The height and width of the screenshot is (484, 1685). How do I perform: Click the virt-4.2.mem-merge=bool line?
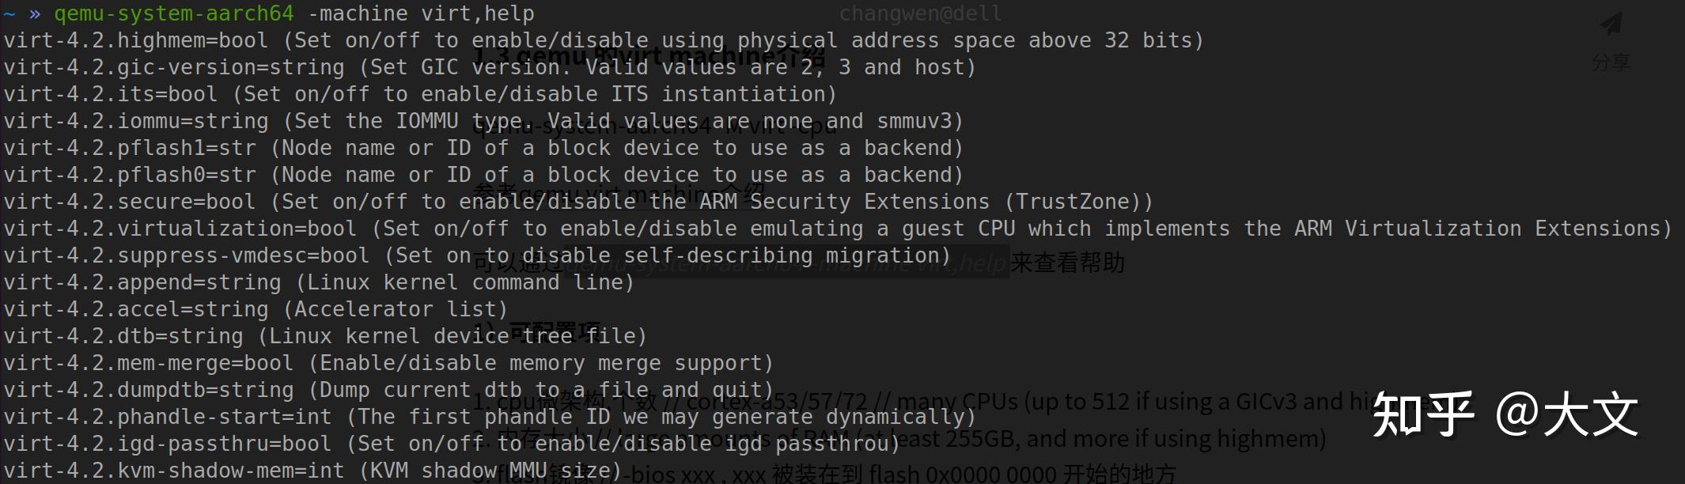point(388,363)
